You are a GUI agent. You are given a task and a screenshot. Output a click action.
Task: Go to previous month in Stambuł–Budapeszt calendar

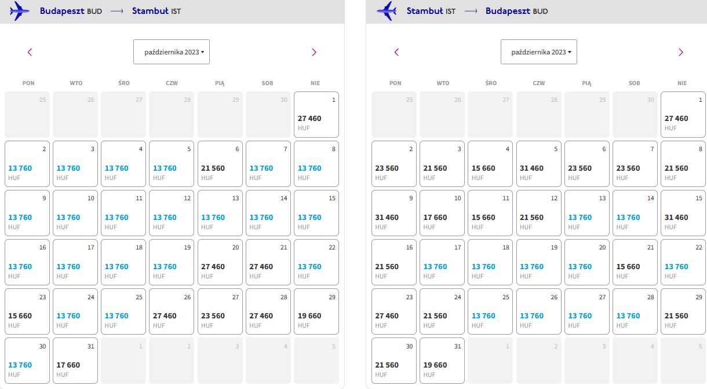(x=396, y=52)
